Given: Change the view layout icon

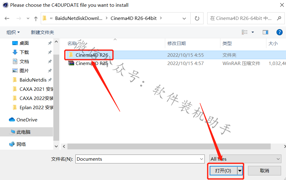Looking at the screenshot, I should pos(245,32).
